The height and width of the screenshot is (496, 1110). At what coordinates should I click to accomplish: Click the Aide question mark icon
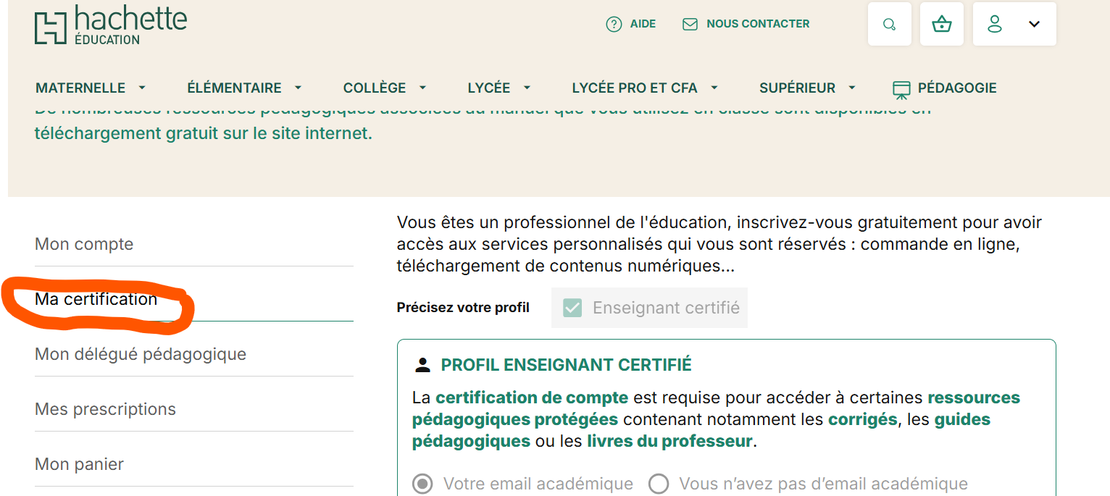(x=614, y=25)
